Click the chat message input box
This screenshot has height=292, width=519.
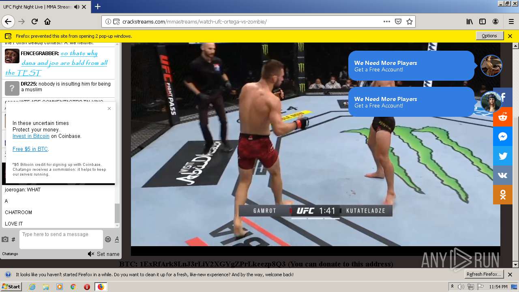tap(61, 239)
